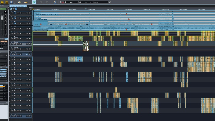Viewport: 215px width, 121px height.
Task: Click the magnifier icon beside the search field
Action: [x=110, y=2]
